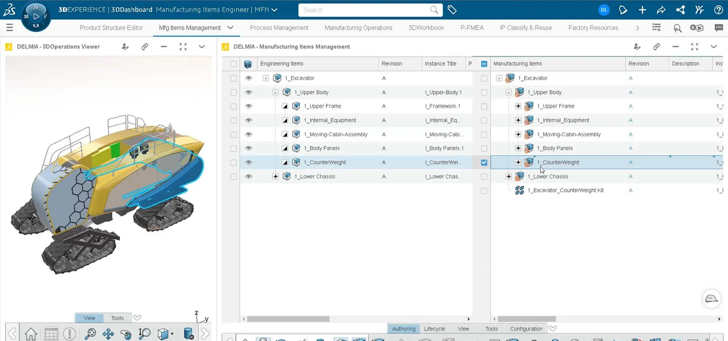Viewport: 728px width, 341px height.
Task: Open the P-FMEA tab
Action: [x=472, y=28]
